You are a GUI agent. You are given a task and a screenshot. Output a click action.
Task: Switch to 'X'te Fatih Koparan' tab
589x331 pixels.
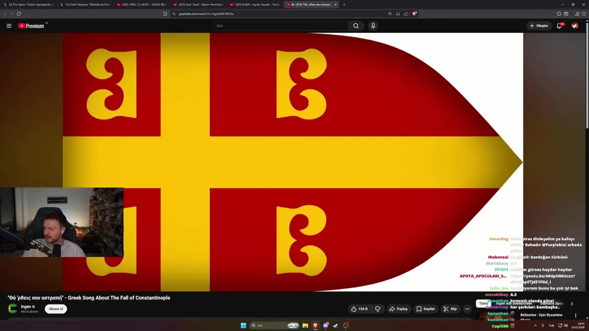pos(85,5)
